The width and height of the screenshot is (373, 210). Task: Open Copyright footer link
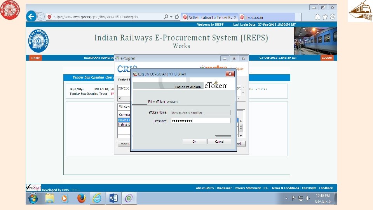pos(309,188)
